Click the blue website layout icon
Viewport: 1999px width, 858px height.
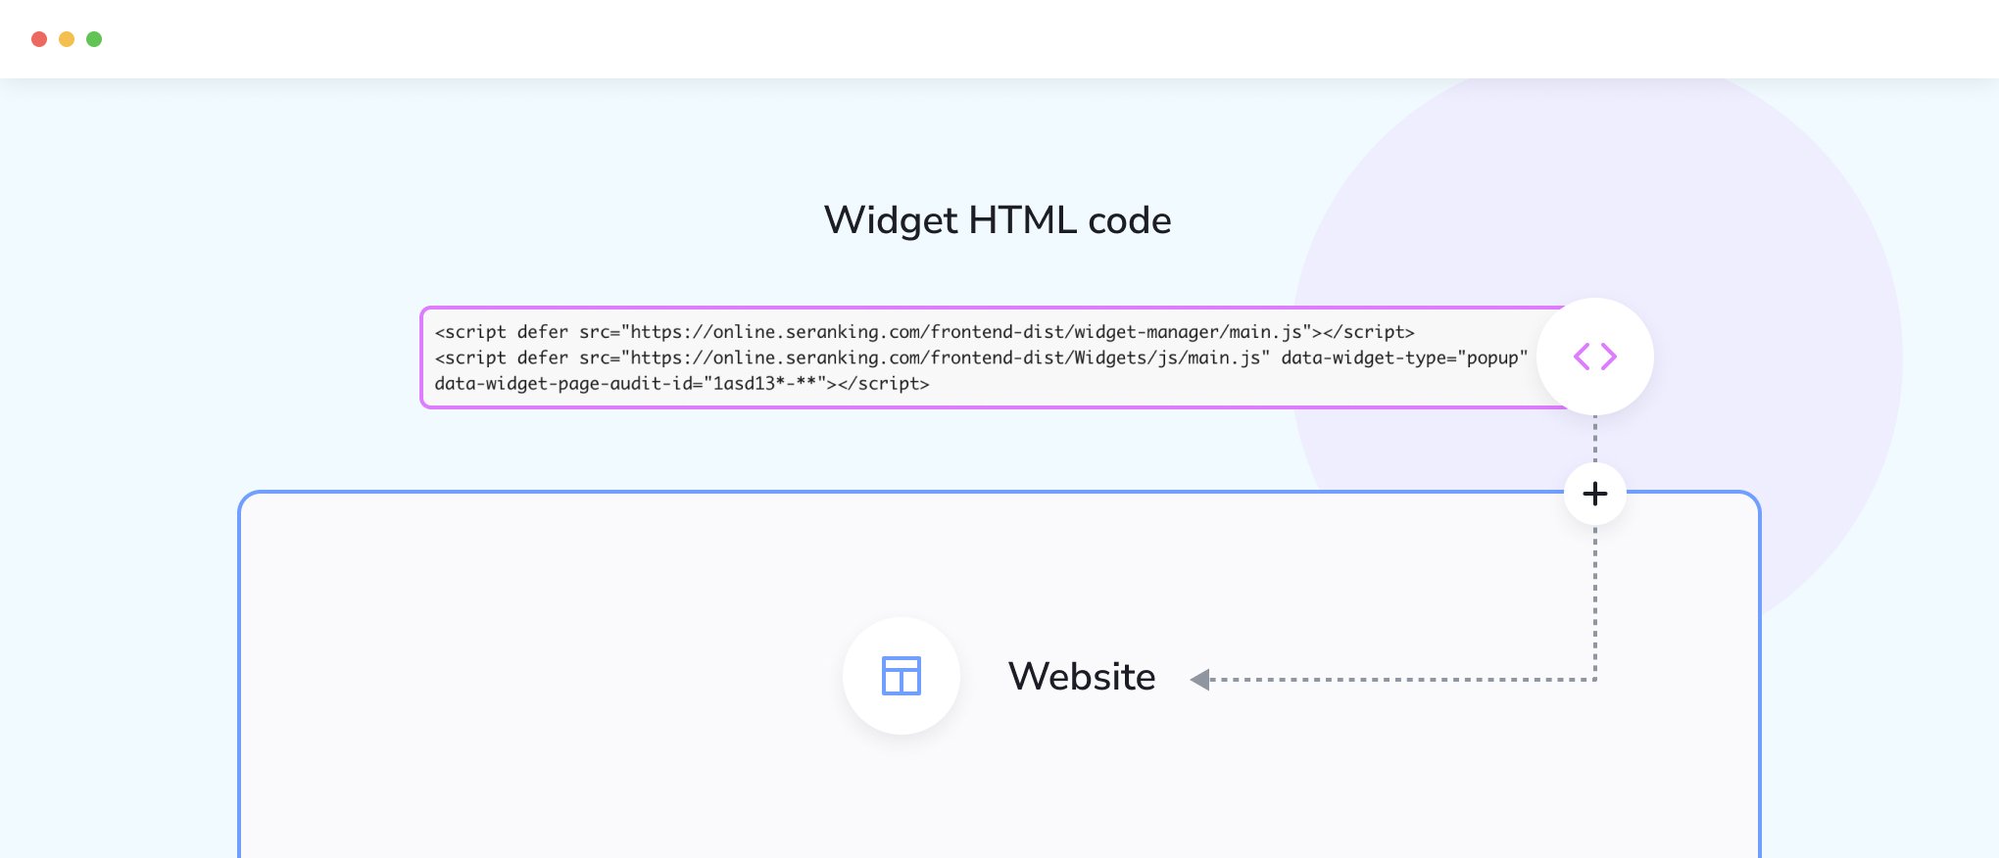tap(902, 676)
